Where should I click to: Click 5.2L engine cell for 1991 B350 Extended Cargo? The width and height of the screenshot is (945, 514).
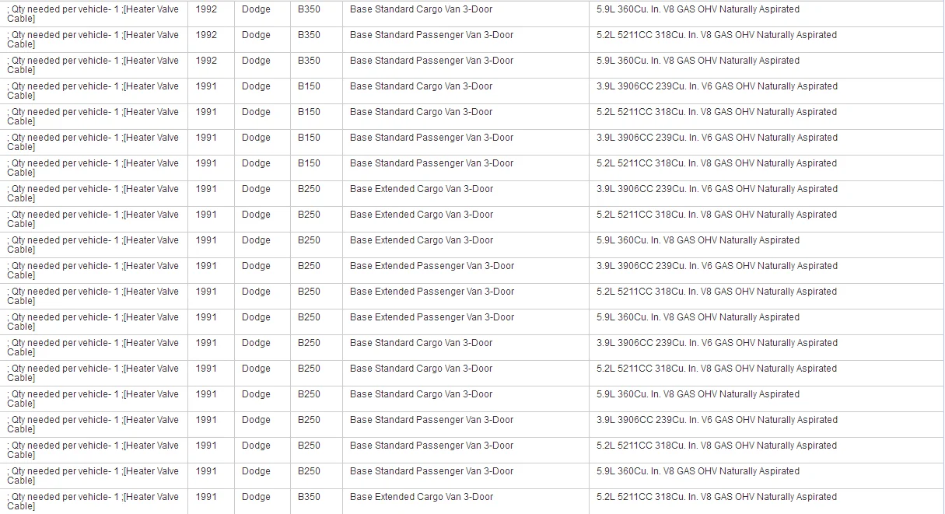point(766,502)
